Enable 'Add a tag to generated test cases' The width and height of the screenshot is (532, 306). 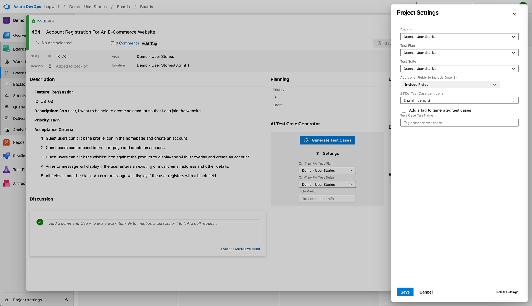tap(404, 110)
